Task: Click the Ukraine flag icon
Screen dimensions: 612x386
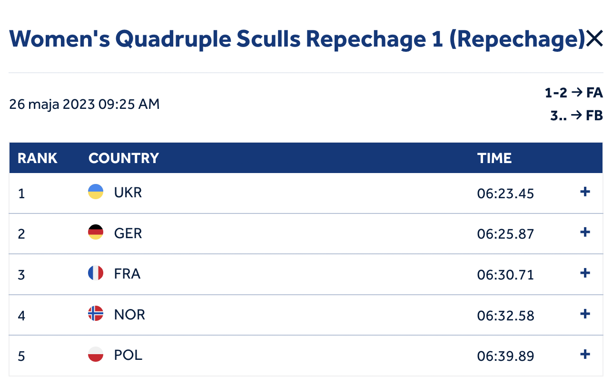Action: [96, 192]
